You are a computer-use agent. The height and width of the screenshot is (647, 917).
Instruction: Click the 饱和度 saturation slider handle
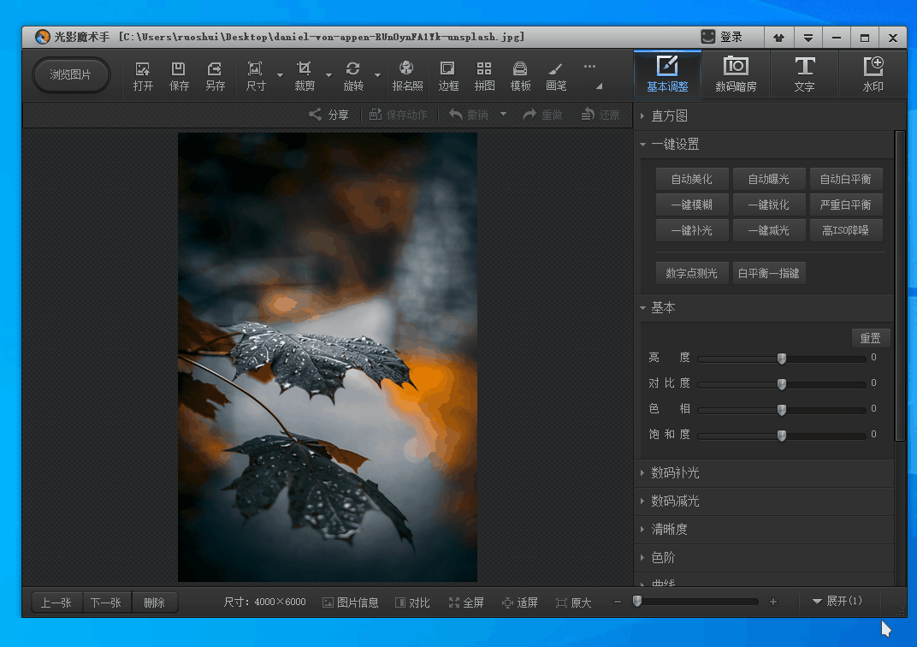[782, 436]
